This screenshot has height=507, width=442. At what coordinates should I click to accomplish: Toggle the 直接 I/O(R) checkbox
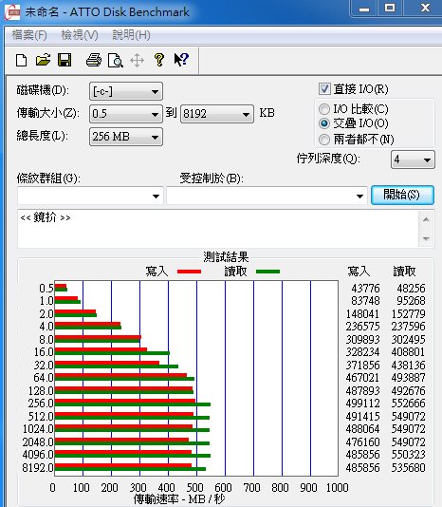[324, 89]
